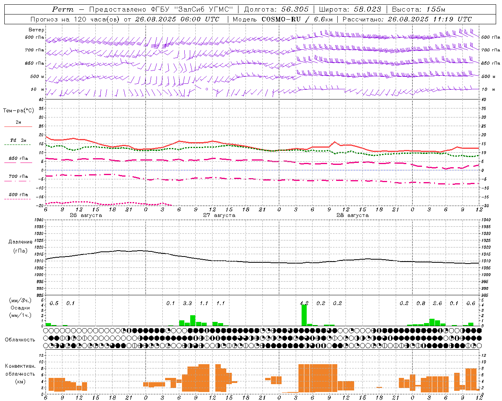Click the '(км)' convective height unit label

(x=20, y=381)
